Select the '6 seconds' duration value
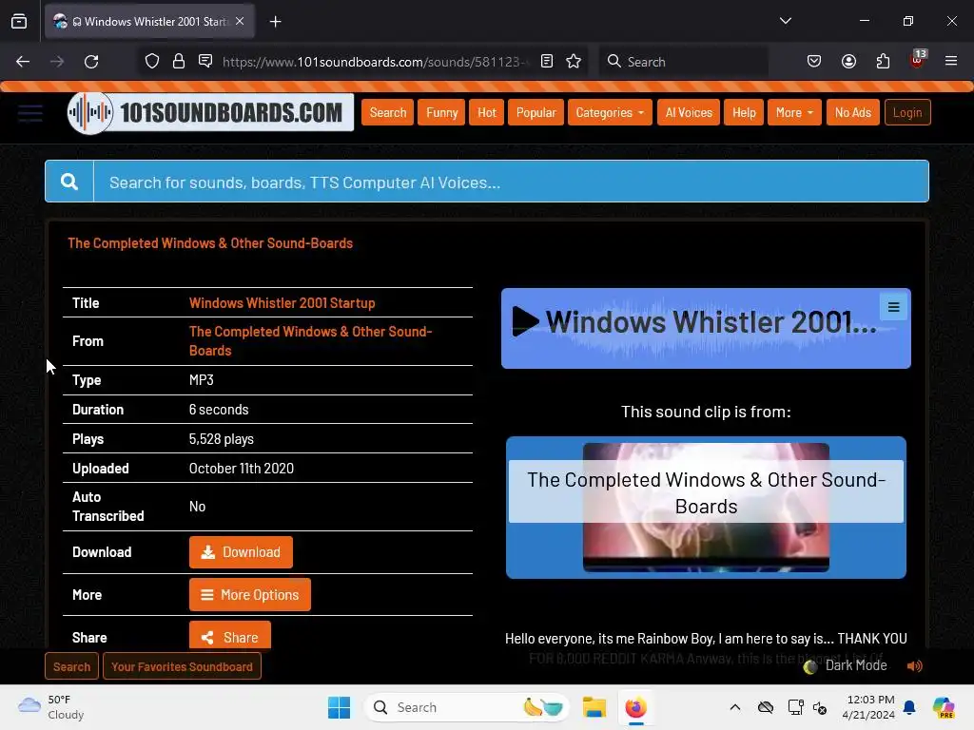Screen dimensions: 974x730 tap(219, 410)
